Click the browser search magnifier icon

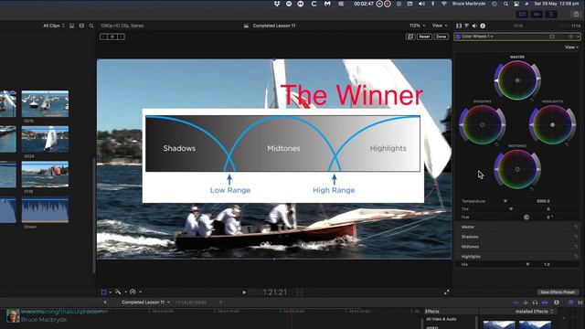coord(91,26)
